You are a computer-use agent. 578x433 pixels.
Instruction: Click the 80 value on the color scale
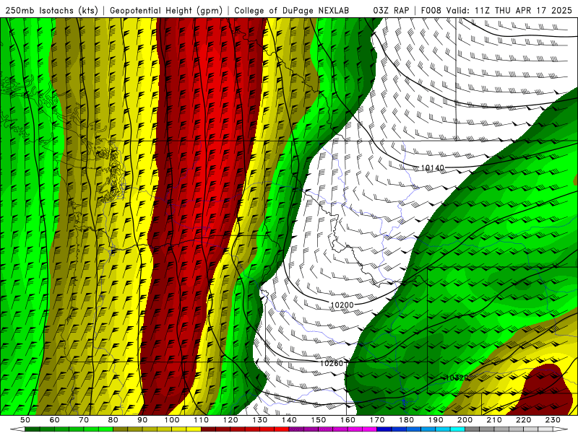113,420
